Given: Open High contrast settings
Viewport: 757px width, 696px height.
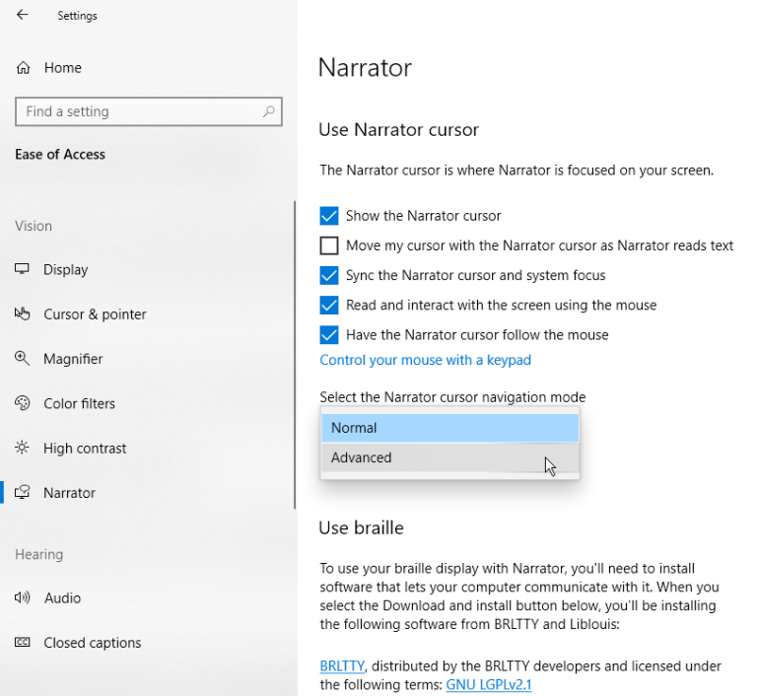Looking at the screenshot, I should click(85, 449).
